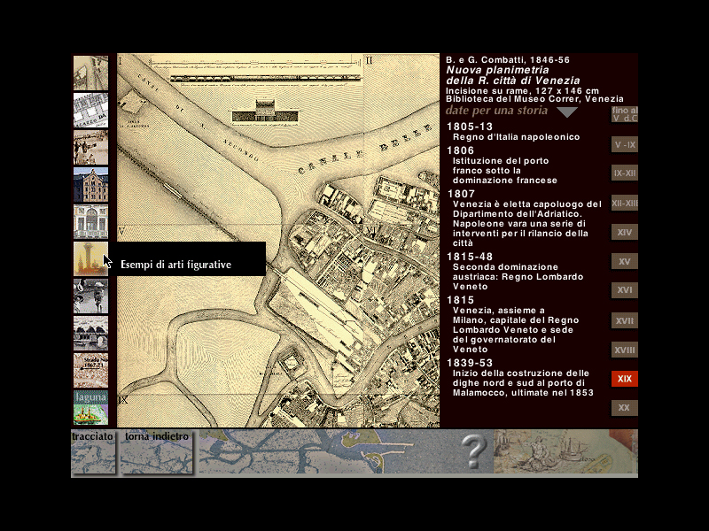Switch to the XVIII century tab
This screenshot has width=709, height=531.
click(625, 350)
